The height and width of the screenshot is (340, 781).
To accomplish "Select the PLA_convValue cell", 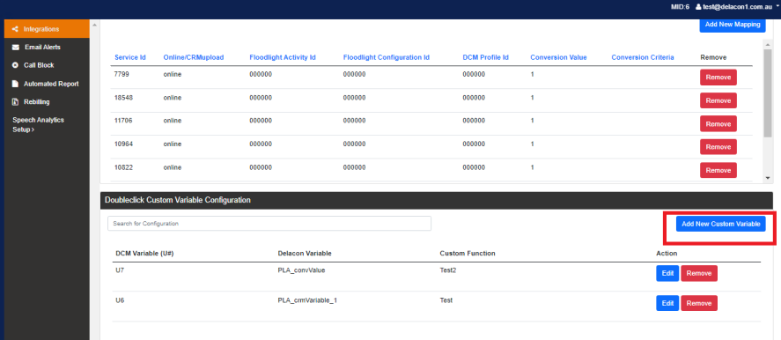I will [x=301, y=270].
